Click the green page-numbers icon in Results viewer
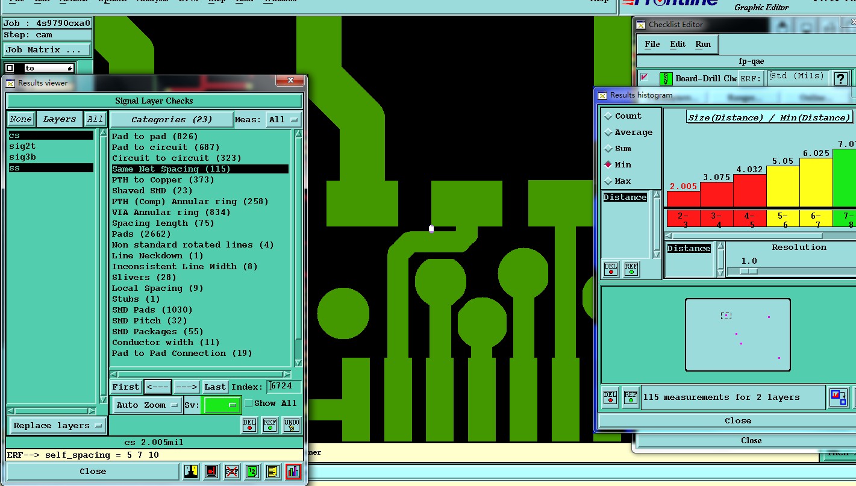This screenshot has width=856, height=486. (x=253, y=472)
